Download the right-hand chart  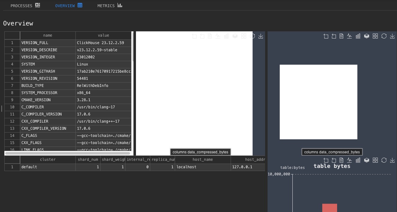point(392,36)
